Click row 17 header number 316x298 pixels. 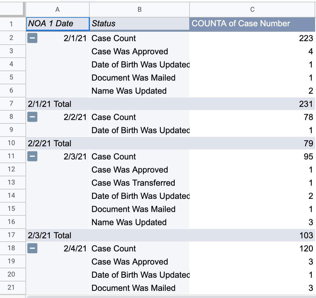11,235
